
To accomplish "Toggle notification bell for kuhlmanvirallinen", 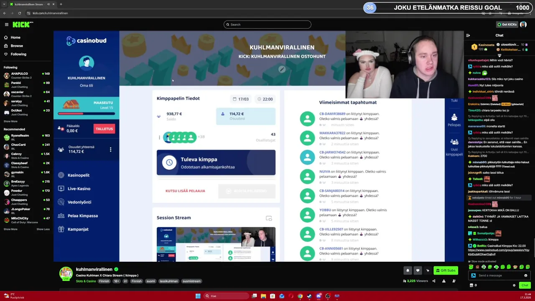I will click(408, 270).
